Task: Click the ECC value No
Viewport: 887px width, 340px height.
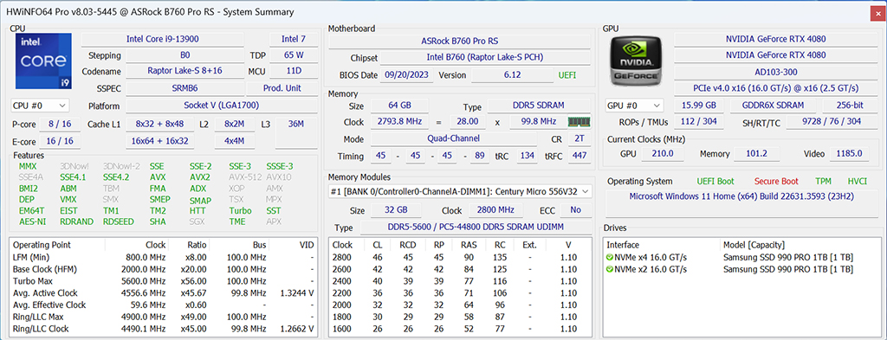Action: pyautogui.click(x=576, y=210)
